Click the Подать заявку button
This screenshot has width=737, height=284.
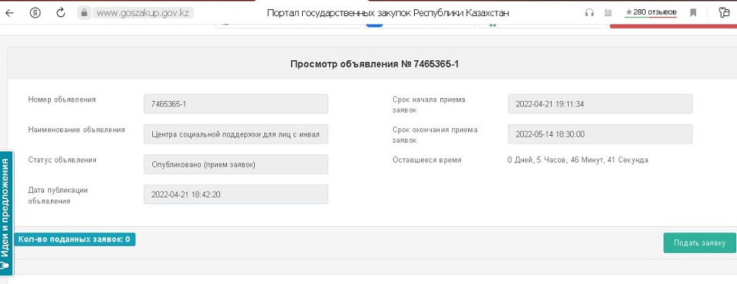[699, 243]
